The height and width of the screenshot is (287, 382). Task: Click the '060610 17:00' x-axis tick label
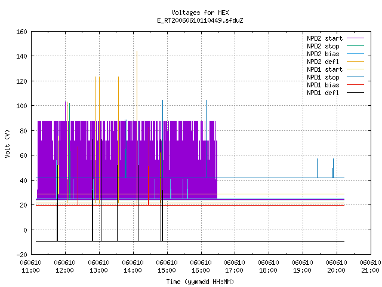point(235,267)
